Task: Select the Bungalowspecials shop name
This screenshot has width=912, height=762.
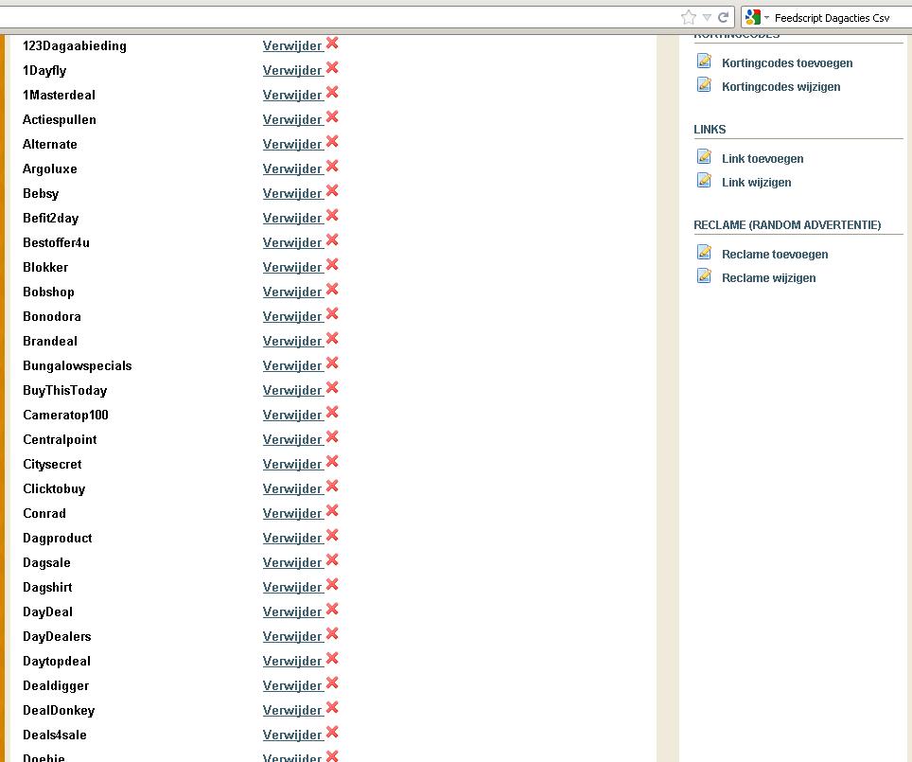Action: click(78, 366)
